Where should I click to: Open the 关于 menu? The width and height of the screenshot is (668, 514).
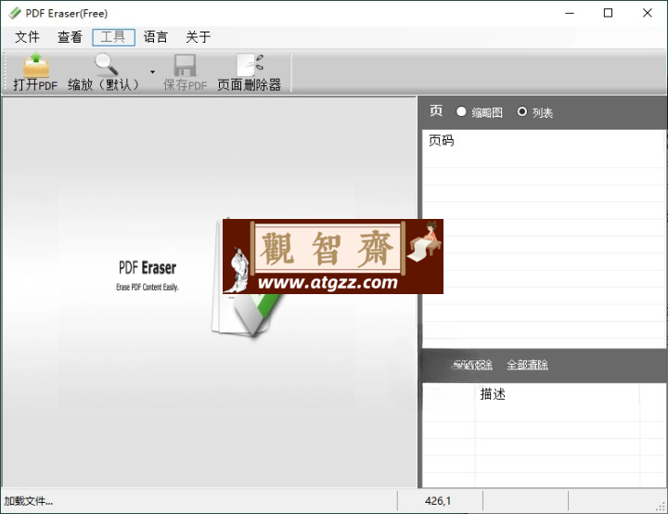pos(199,37)
